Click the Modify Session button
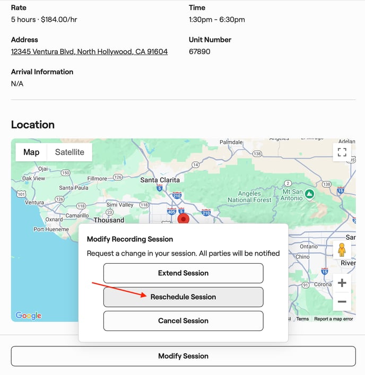This screenshot has width=365, height=375. click(183, 356)
